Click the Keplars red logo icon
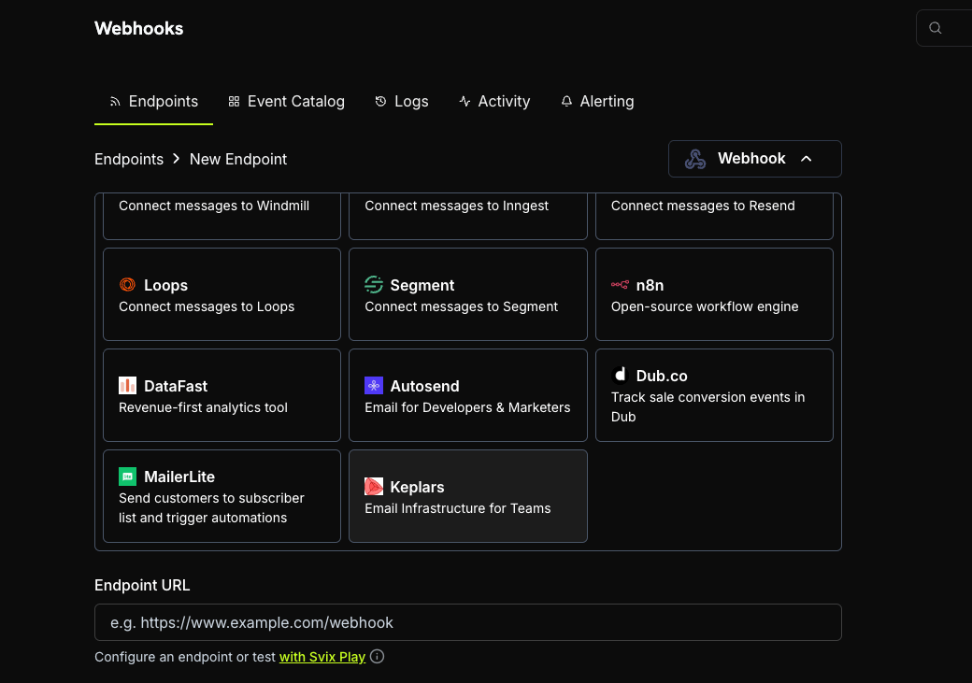This screenshot has width=972, height=683. [374, 487]
